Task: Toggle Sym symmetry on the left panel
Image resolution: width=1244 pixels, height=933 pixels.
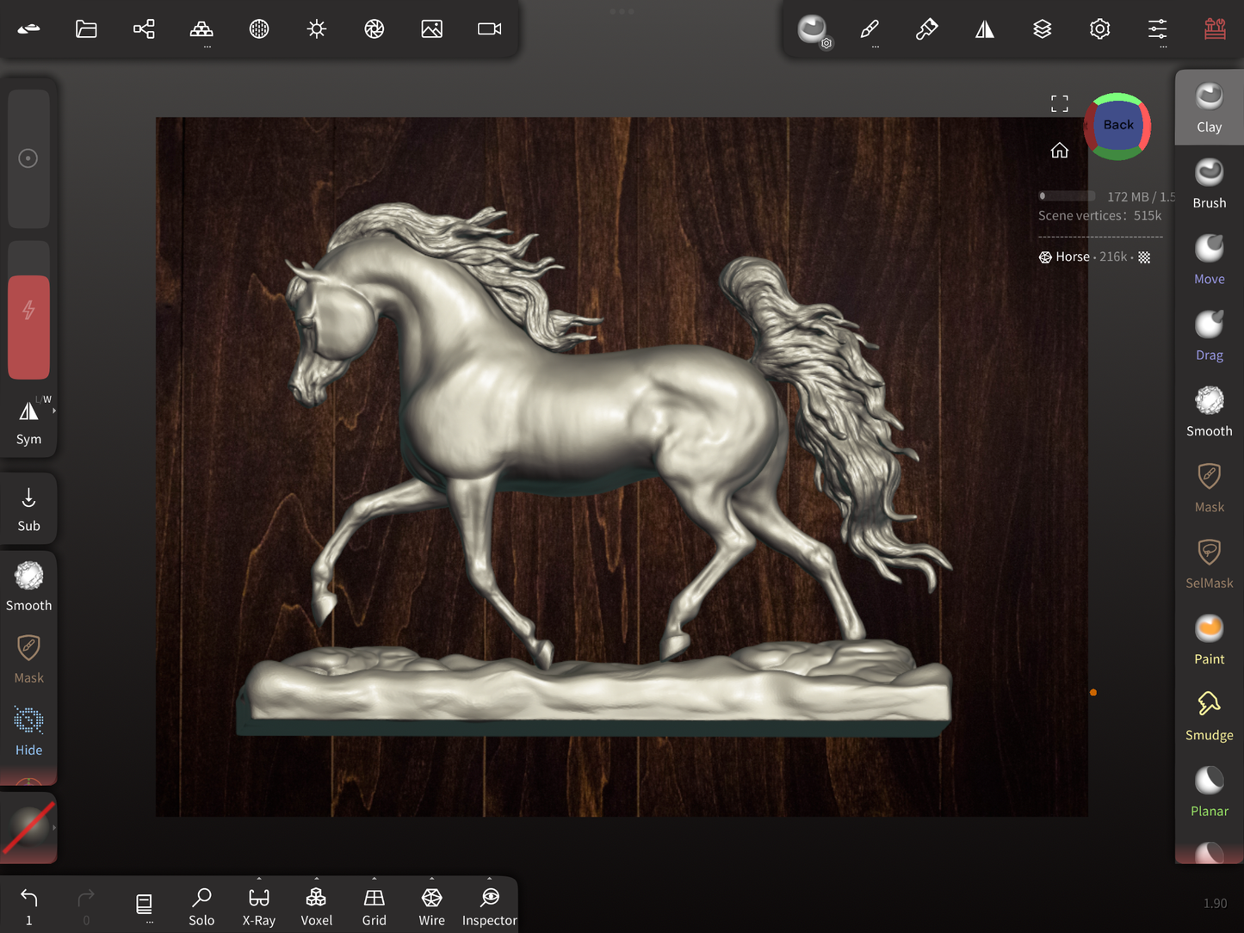Action: 28,421
